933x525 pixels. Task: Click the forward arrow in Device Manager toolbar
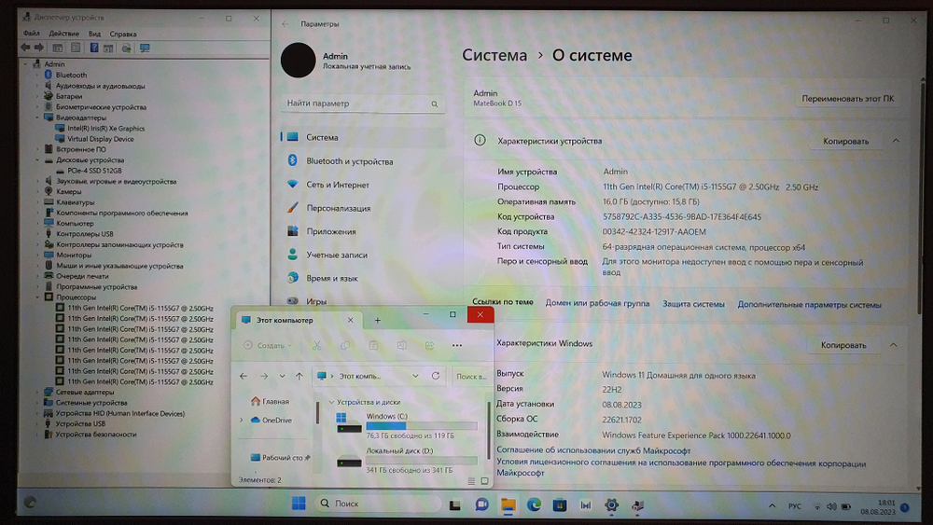[38, 48]
